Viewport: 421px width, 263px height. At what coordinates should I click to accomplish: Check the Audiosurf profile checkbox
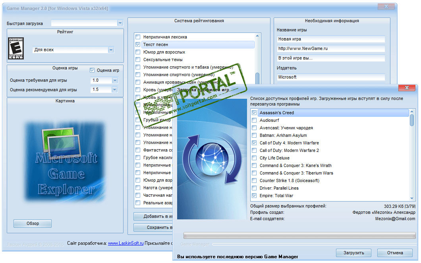click(x=254, y=120)
